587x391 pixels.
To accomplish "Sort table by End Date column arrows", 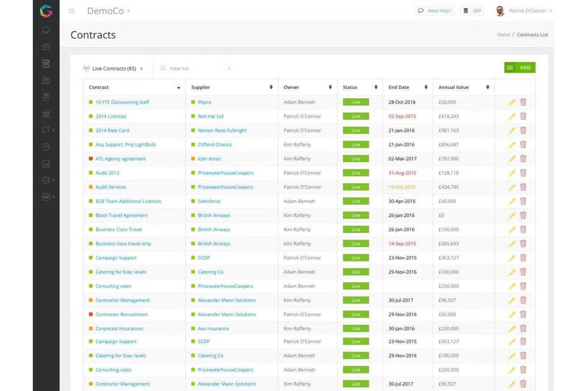I will pyautogui.click(x=426, y=87).
